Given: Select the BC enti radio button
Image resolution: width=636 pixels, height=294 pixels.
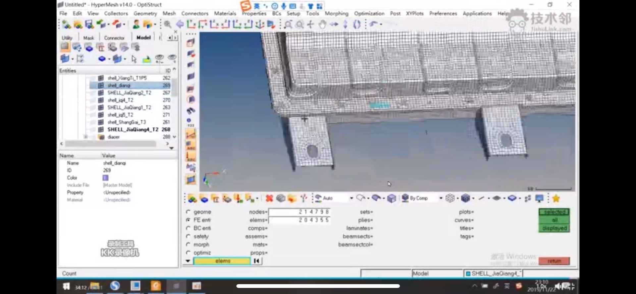Looking at the screenshot, I should (x=188, y=228).
